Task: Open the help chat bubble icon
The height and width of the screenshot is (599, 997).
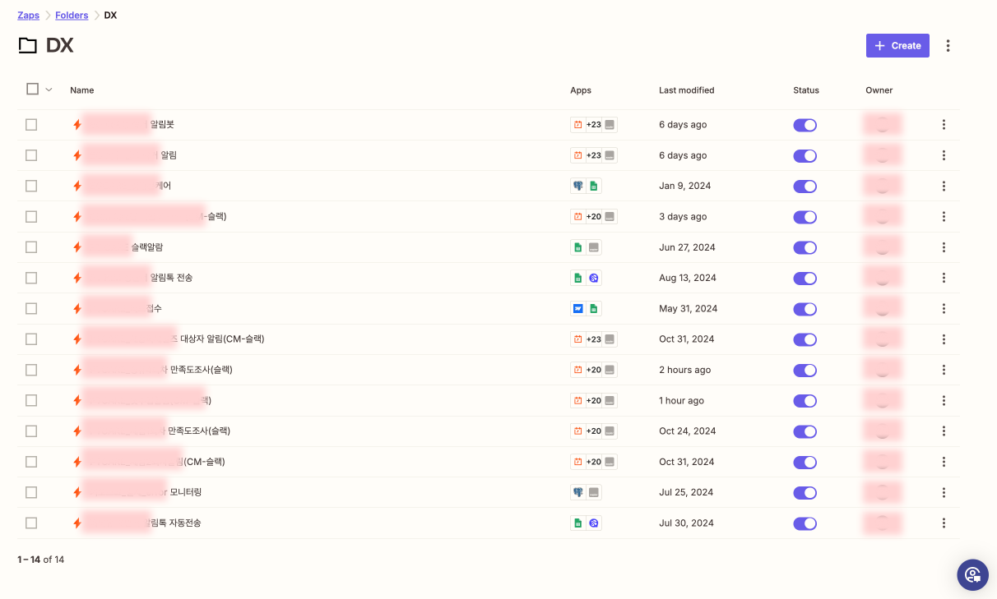Action: point(972,574)
